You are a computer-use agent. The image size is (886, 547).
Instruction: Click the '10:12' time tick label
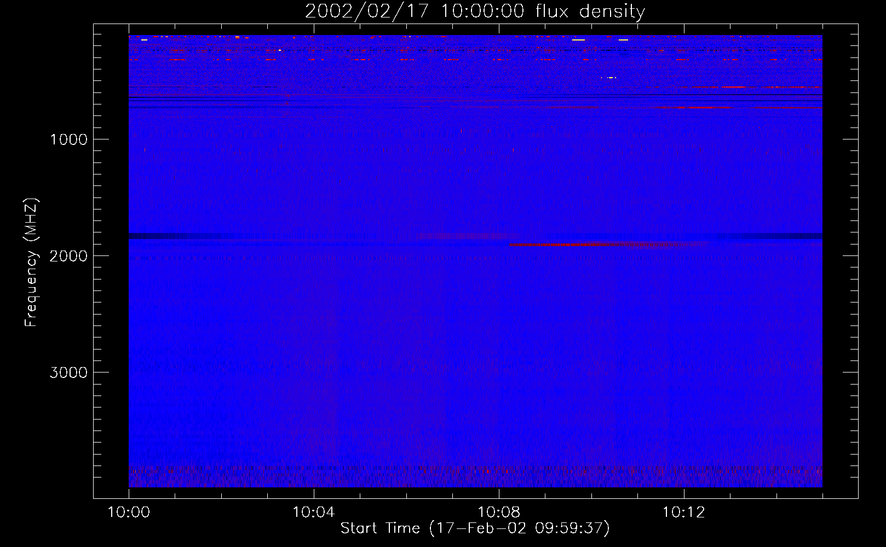click(684, 513)
